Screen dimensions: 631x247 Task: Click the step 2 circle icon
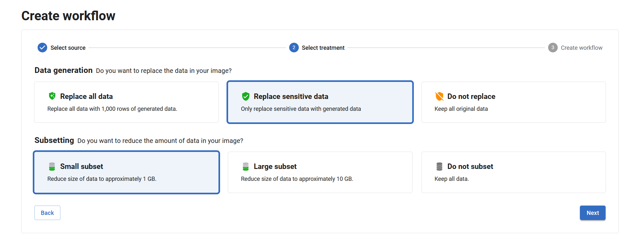tap(294, 48)
